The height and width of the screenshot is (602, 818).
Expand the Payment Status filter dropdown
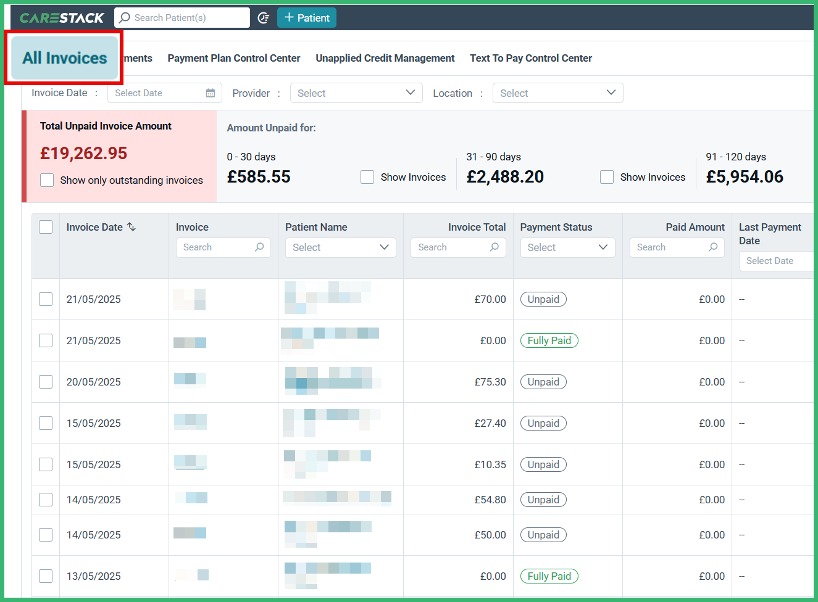pos(567,247)
